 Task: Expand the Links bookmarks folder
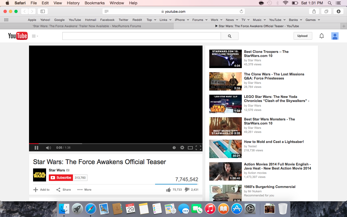[x=165, y=20]
